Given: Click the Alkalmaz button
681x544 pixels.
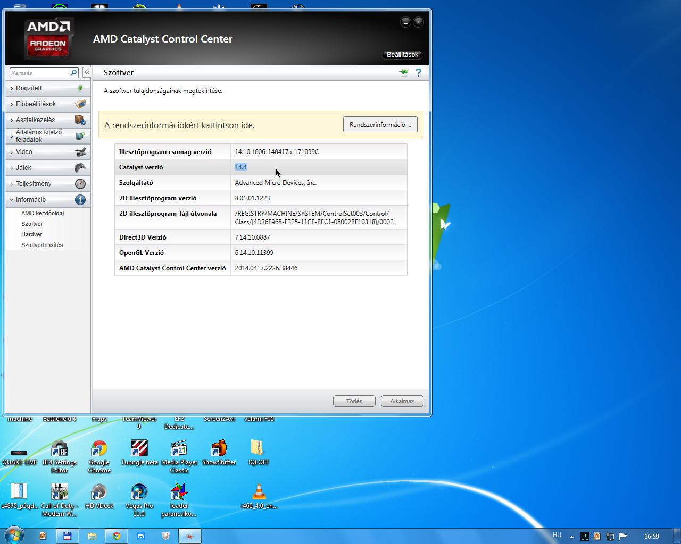Looking at the screenshot, I should [x=402, y=401].
